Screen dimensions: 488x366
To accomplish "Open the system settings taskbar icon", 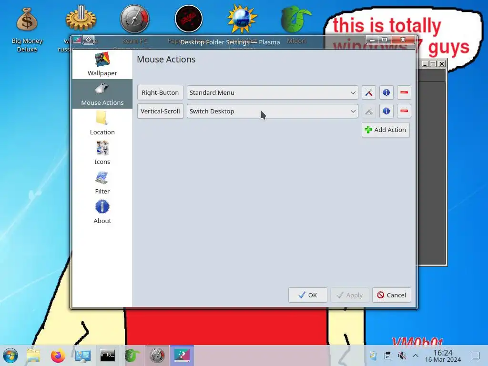I will 83,356.
